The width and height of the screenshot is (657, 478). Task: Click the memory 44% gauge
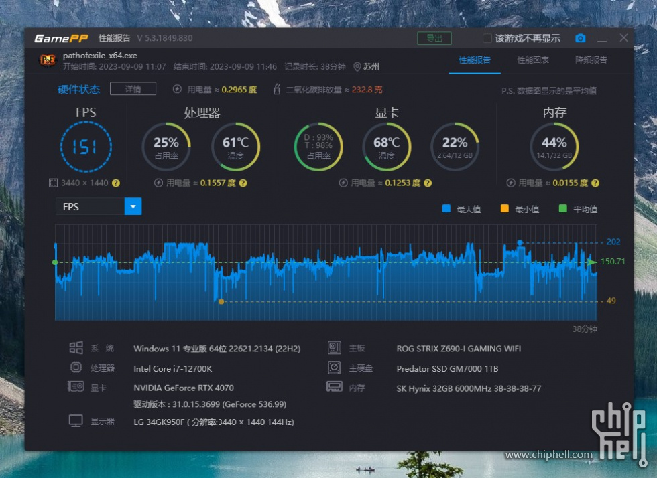554,147
